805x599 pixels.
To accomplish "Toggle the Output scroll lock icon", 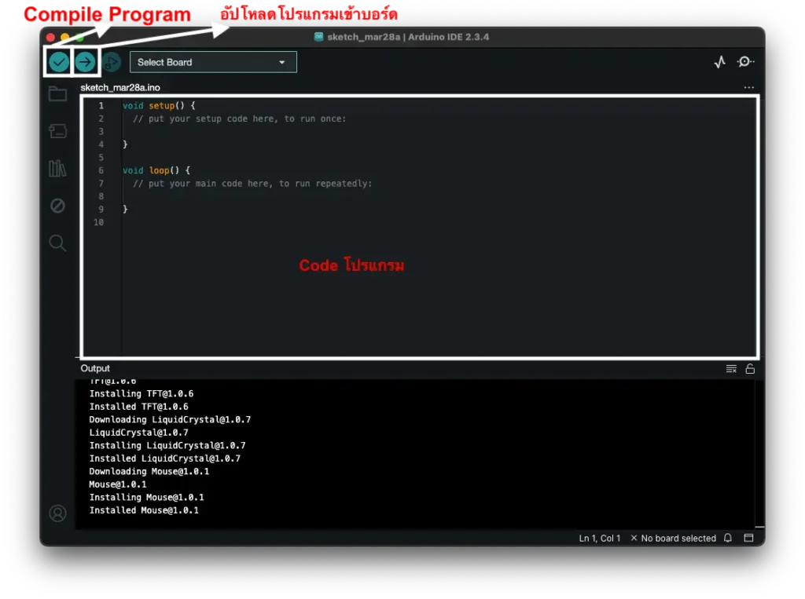I will coord(750,369).
